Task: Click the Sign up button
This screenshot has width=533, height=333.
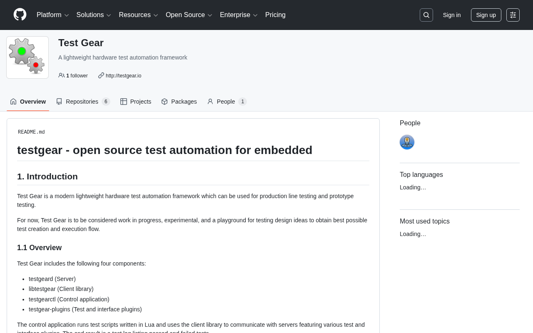Action: [486, 15]
